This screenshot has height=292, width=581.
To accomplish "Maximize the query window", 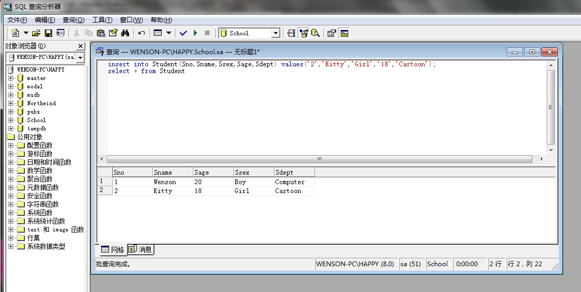I will (x=532, y=52).
